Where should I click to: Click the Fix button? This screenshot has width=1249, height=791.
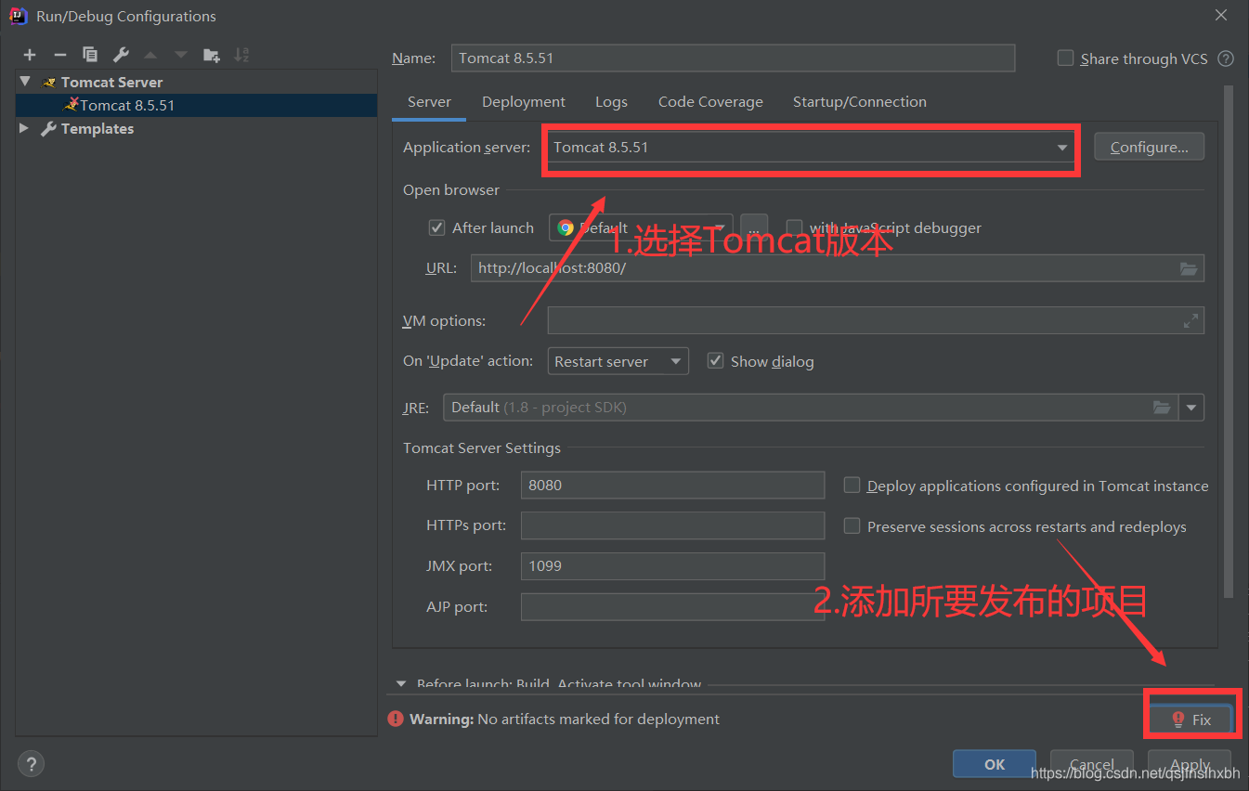(1191, 720)
